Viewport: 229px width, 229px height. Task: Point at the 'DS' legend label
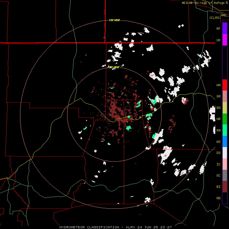click(x=218, y=153)
